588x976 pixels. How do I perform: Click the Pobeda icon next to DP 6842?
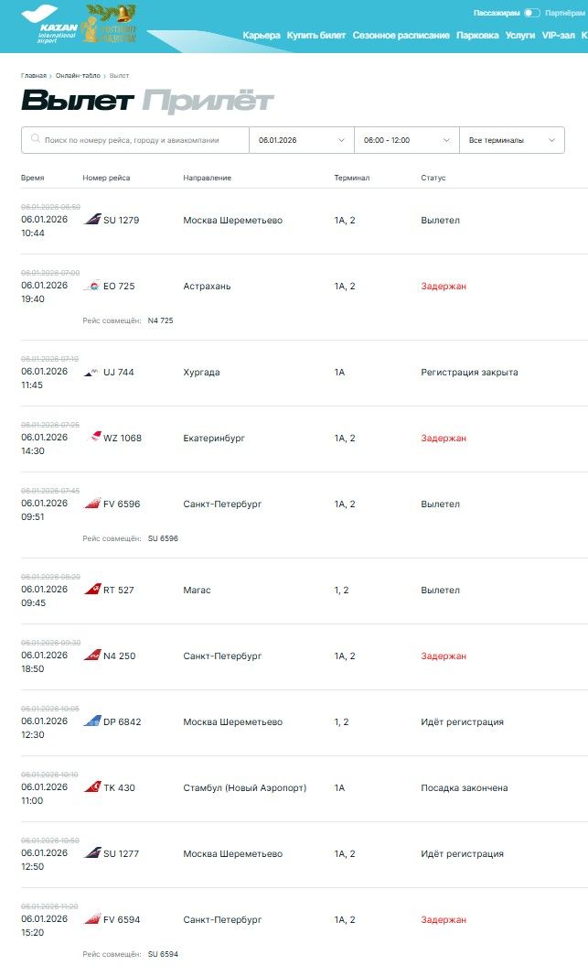coord(92,721)
